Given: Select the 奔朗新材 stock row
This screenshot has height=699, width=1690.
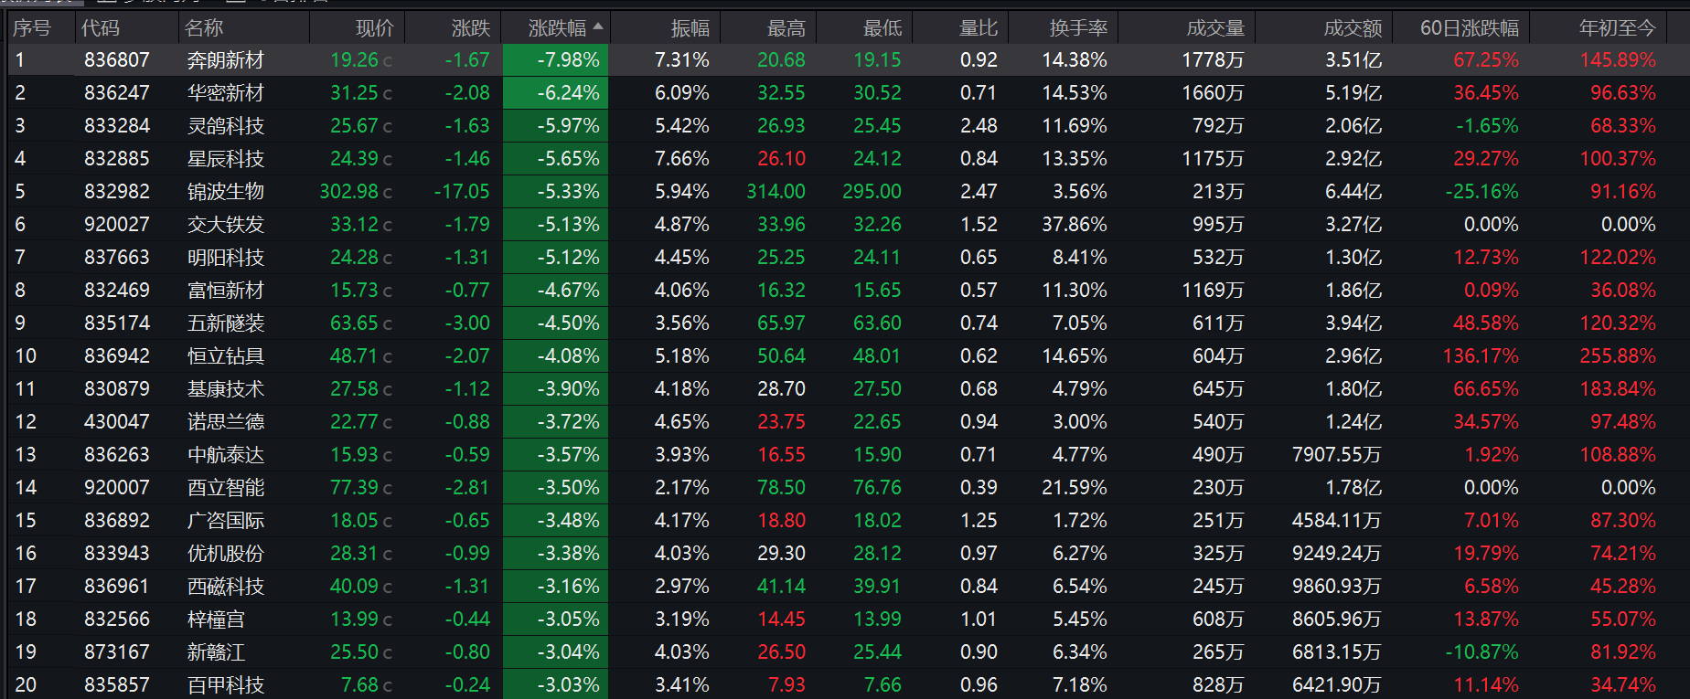Looking at the screenshot, I should [x=226, y=60].
